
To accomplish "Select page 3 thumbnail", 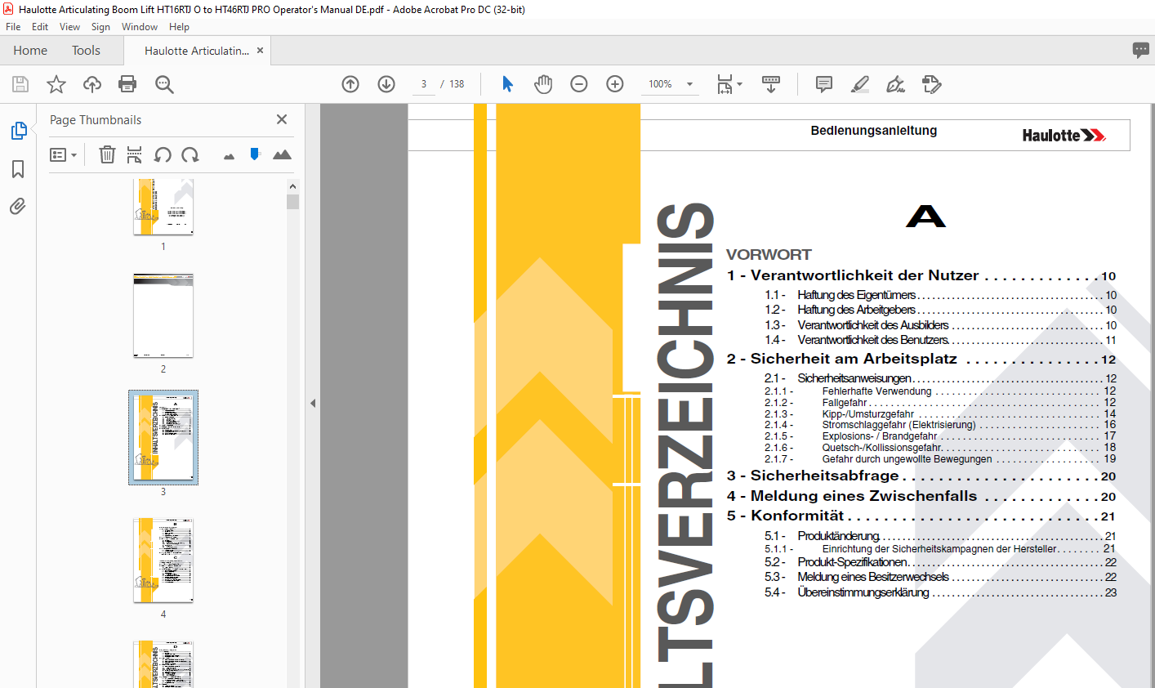I will (x=163, y=438).
